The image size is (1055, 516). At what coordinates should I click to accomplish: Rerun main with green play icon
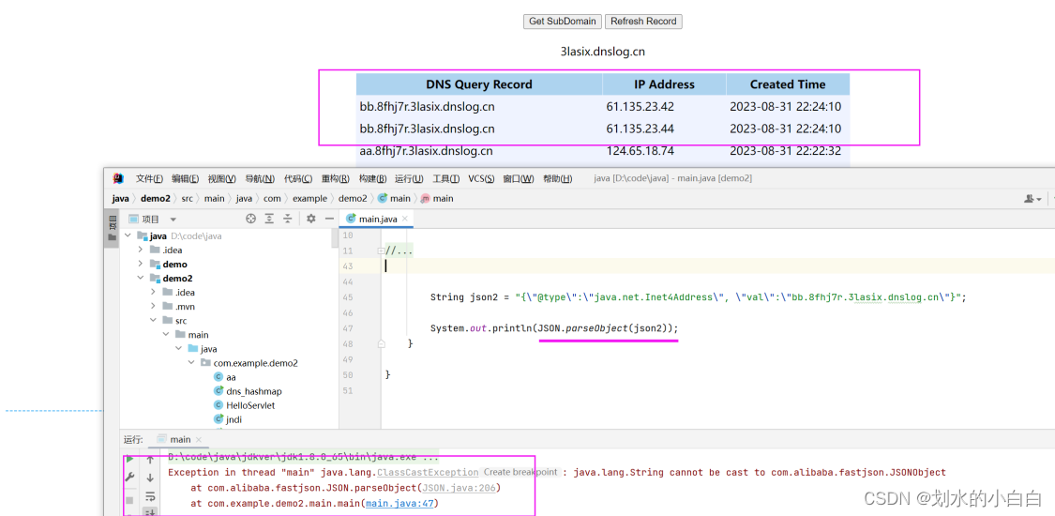coord(129,458)
